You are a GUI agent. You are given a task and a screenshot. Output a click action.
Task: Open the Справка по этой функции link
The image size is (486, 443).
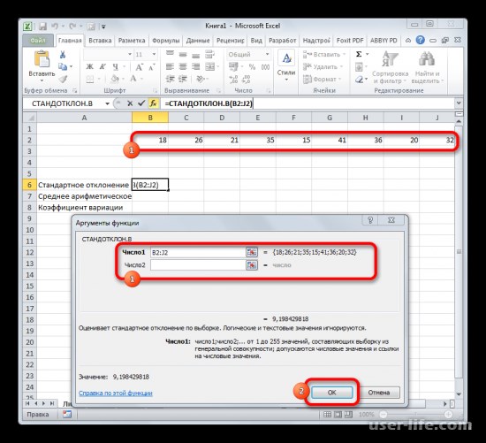(116, 393)
